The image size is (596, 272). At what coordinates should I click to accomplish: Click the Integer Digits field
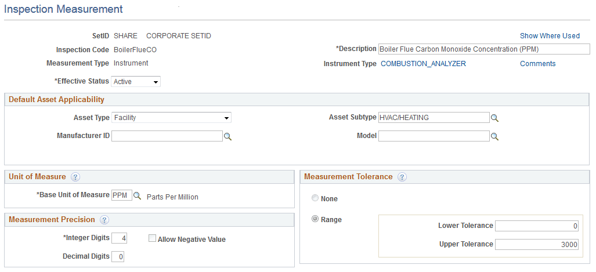click(x=120, y=238)
